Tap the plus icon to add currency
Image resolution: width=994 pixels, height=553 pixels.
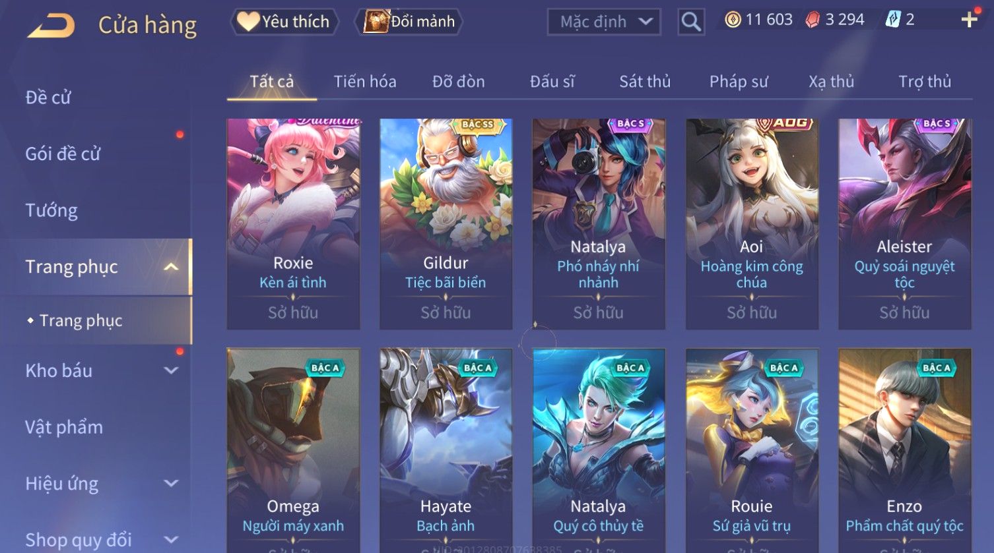coord(969,20)
